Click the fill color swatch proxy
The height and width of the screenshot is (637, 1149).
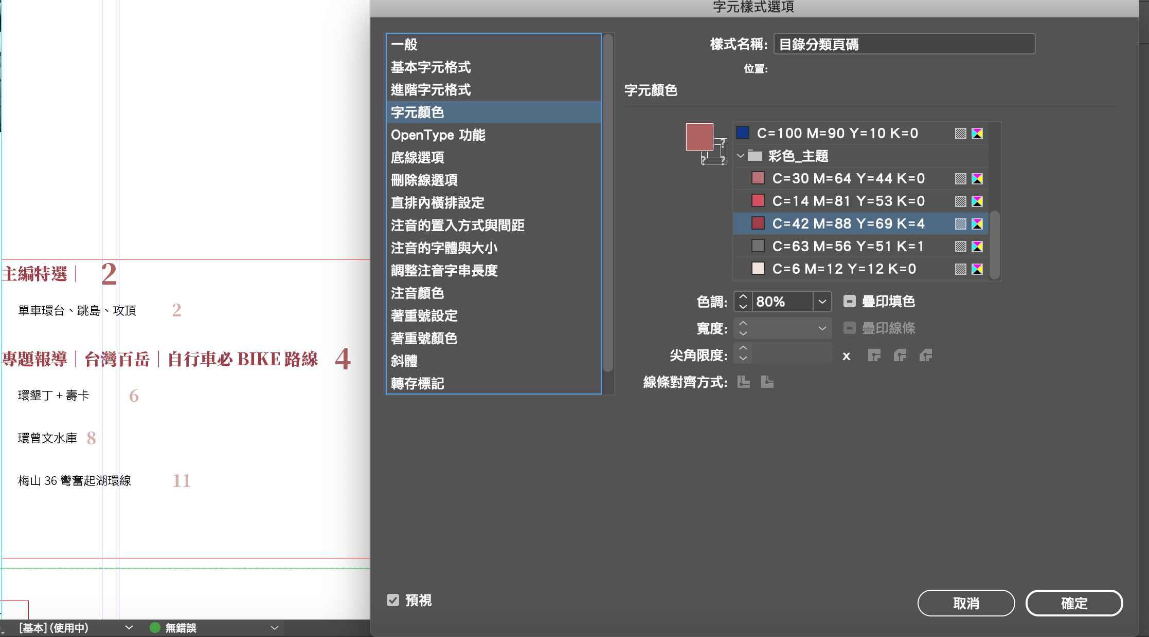pyautogui.click(x=699, y=136)
